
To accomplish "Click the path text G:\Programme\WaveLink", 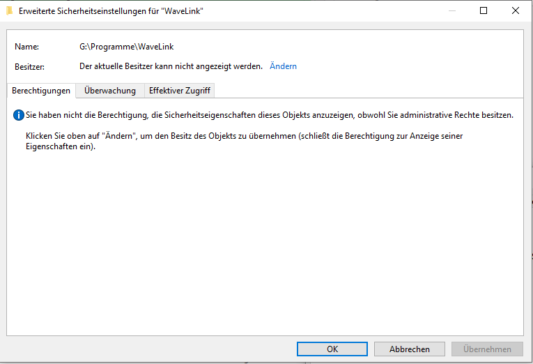I will point(126,47).
